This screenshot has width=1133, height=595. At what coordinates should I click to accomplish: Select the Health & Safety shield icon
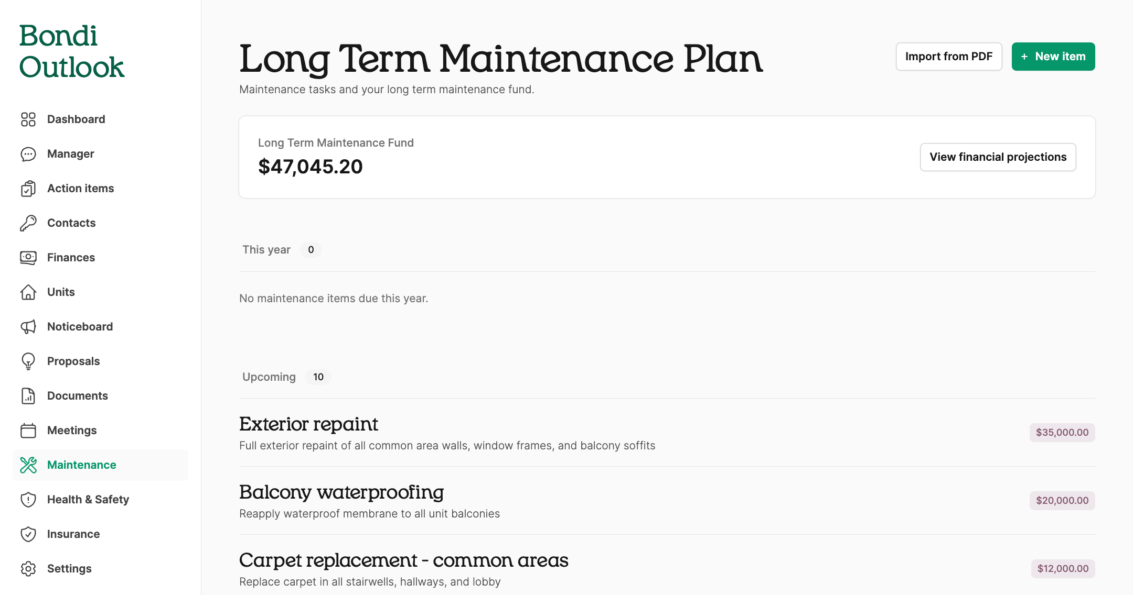pyautogui.click(x=28, y=500)
